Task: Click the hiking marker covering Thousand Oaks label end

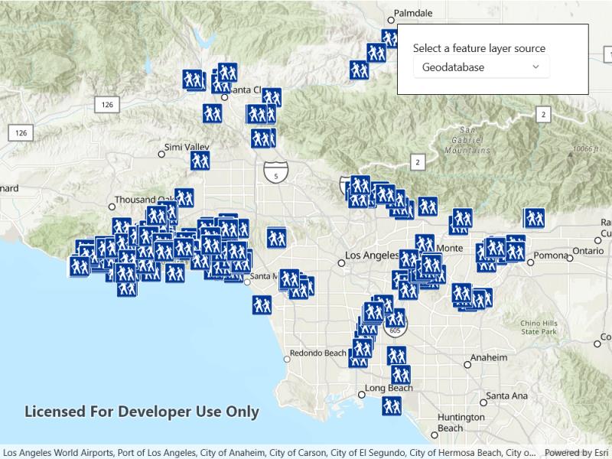Action: pos(184,198)
